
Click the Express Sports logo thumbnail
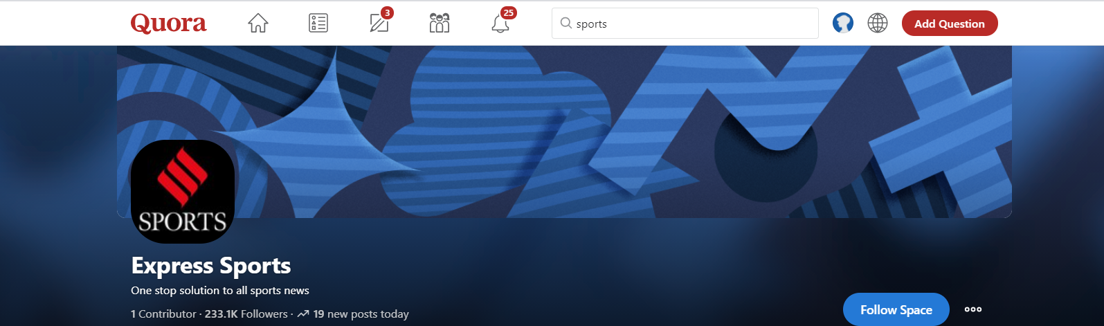pos(183,192)
